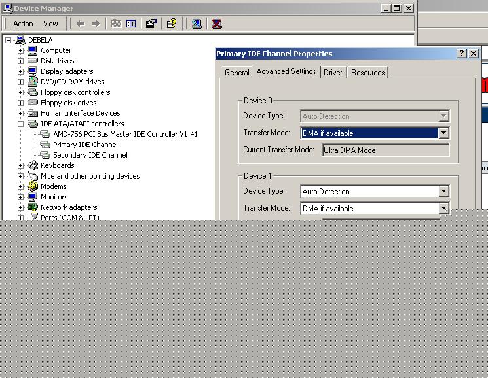The height and width of the screenshot is (378, 488).
Task: Open the Action menu
Action: 23,24
